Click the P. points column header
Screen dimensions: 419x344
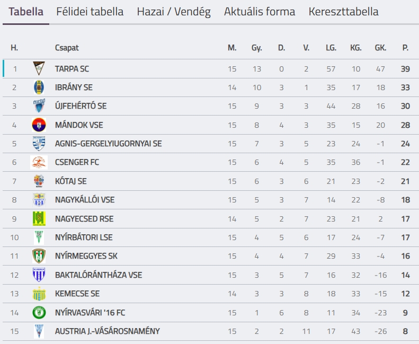pyautogui.click(x=405, y=48)
